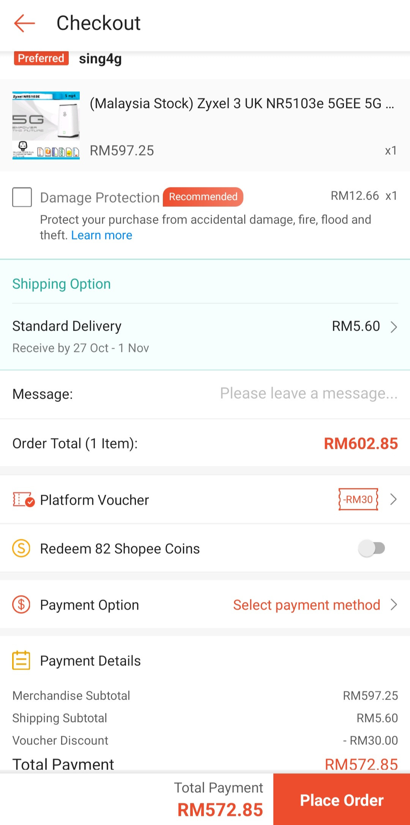410x825 pixels.
Task: Tap the Shopee Coins icon
Action: tap(21, 548)
